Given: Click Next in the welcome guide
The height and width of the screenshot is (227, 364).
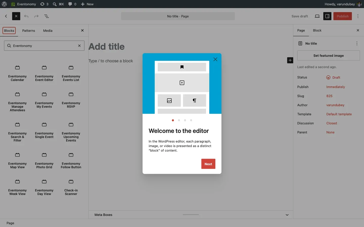Looking at the screenshot, I should pos(208,164).
